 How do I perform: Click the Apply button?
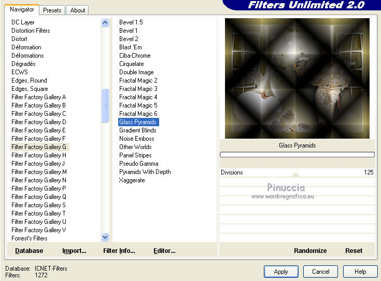click(x=281, y=272)
